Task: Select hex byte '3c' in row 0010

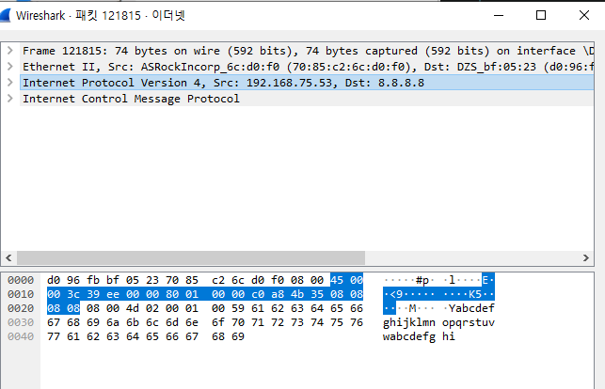Action: coord(73,294)
